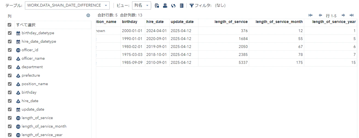Click numeric icon beside length_of_service_year in list

coord(18,135)
